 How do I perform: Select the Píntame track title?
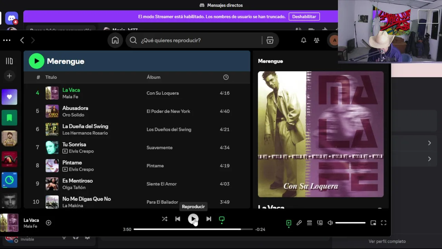[72, 163]
